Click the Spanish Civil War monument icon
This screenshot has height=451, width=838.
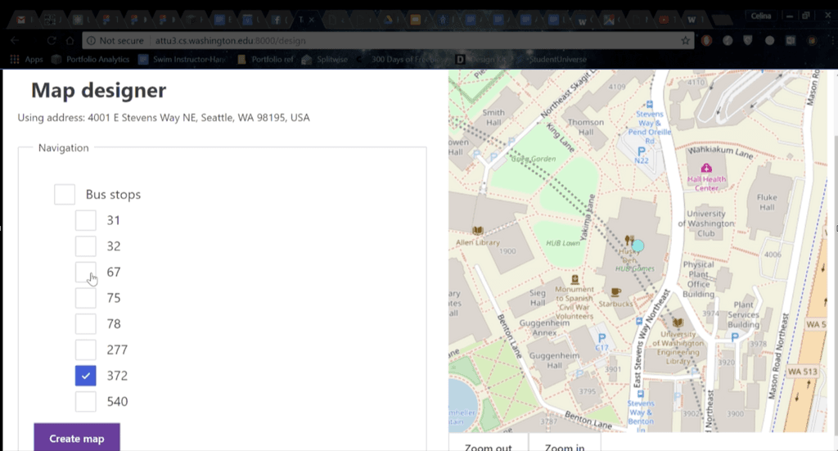pyautogui.click(x=575, y=279)
